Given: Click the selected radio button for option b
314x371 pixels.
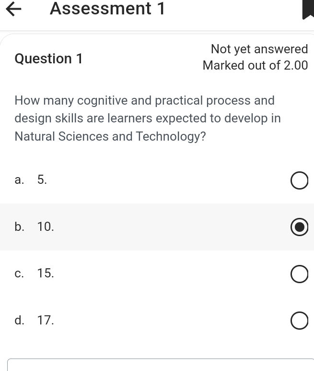Looking at the screenshot, I should point(299,227).
